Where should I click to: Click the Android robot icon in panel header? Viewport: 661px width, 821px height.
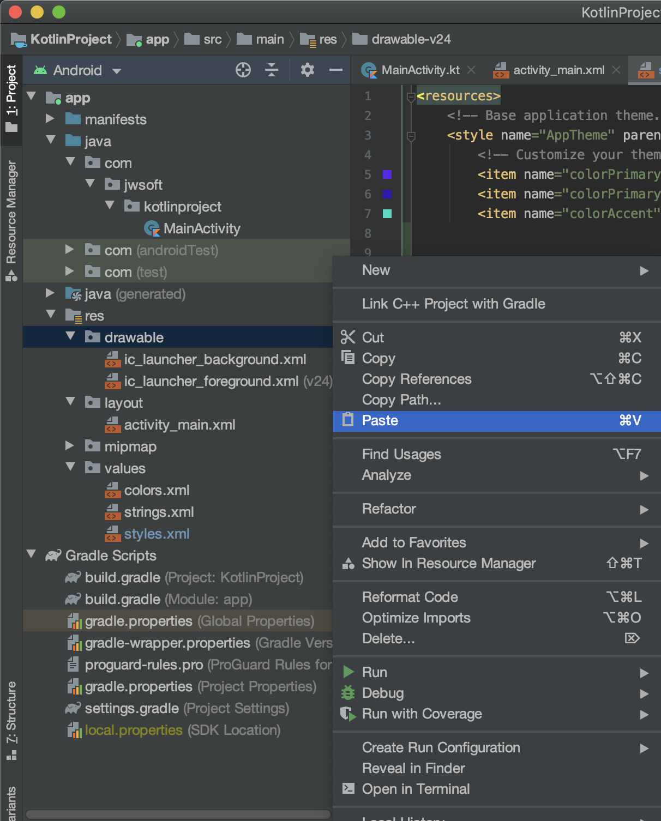click(x=40, y=70)
